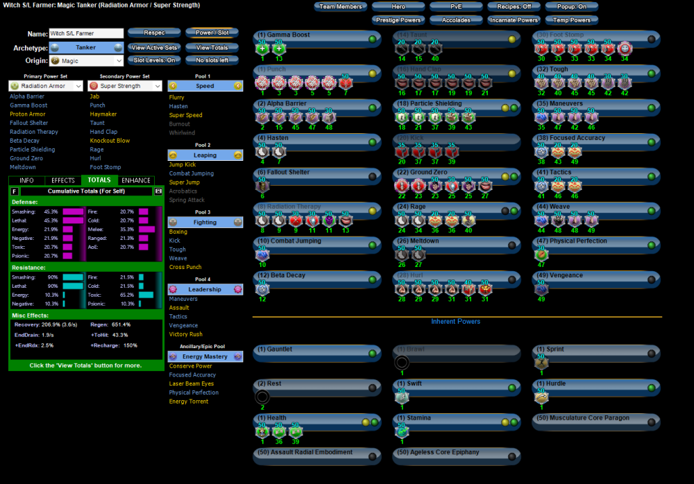Toggle the green indicator on Hasten power
The height and width of the screenshot is (484, 694).
372,142
